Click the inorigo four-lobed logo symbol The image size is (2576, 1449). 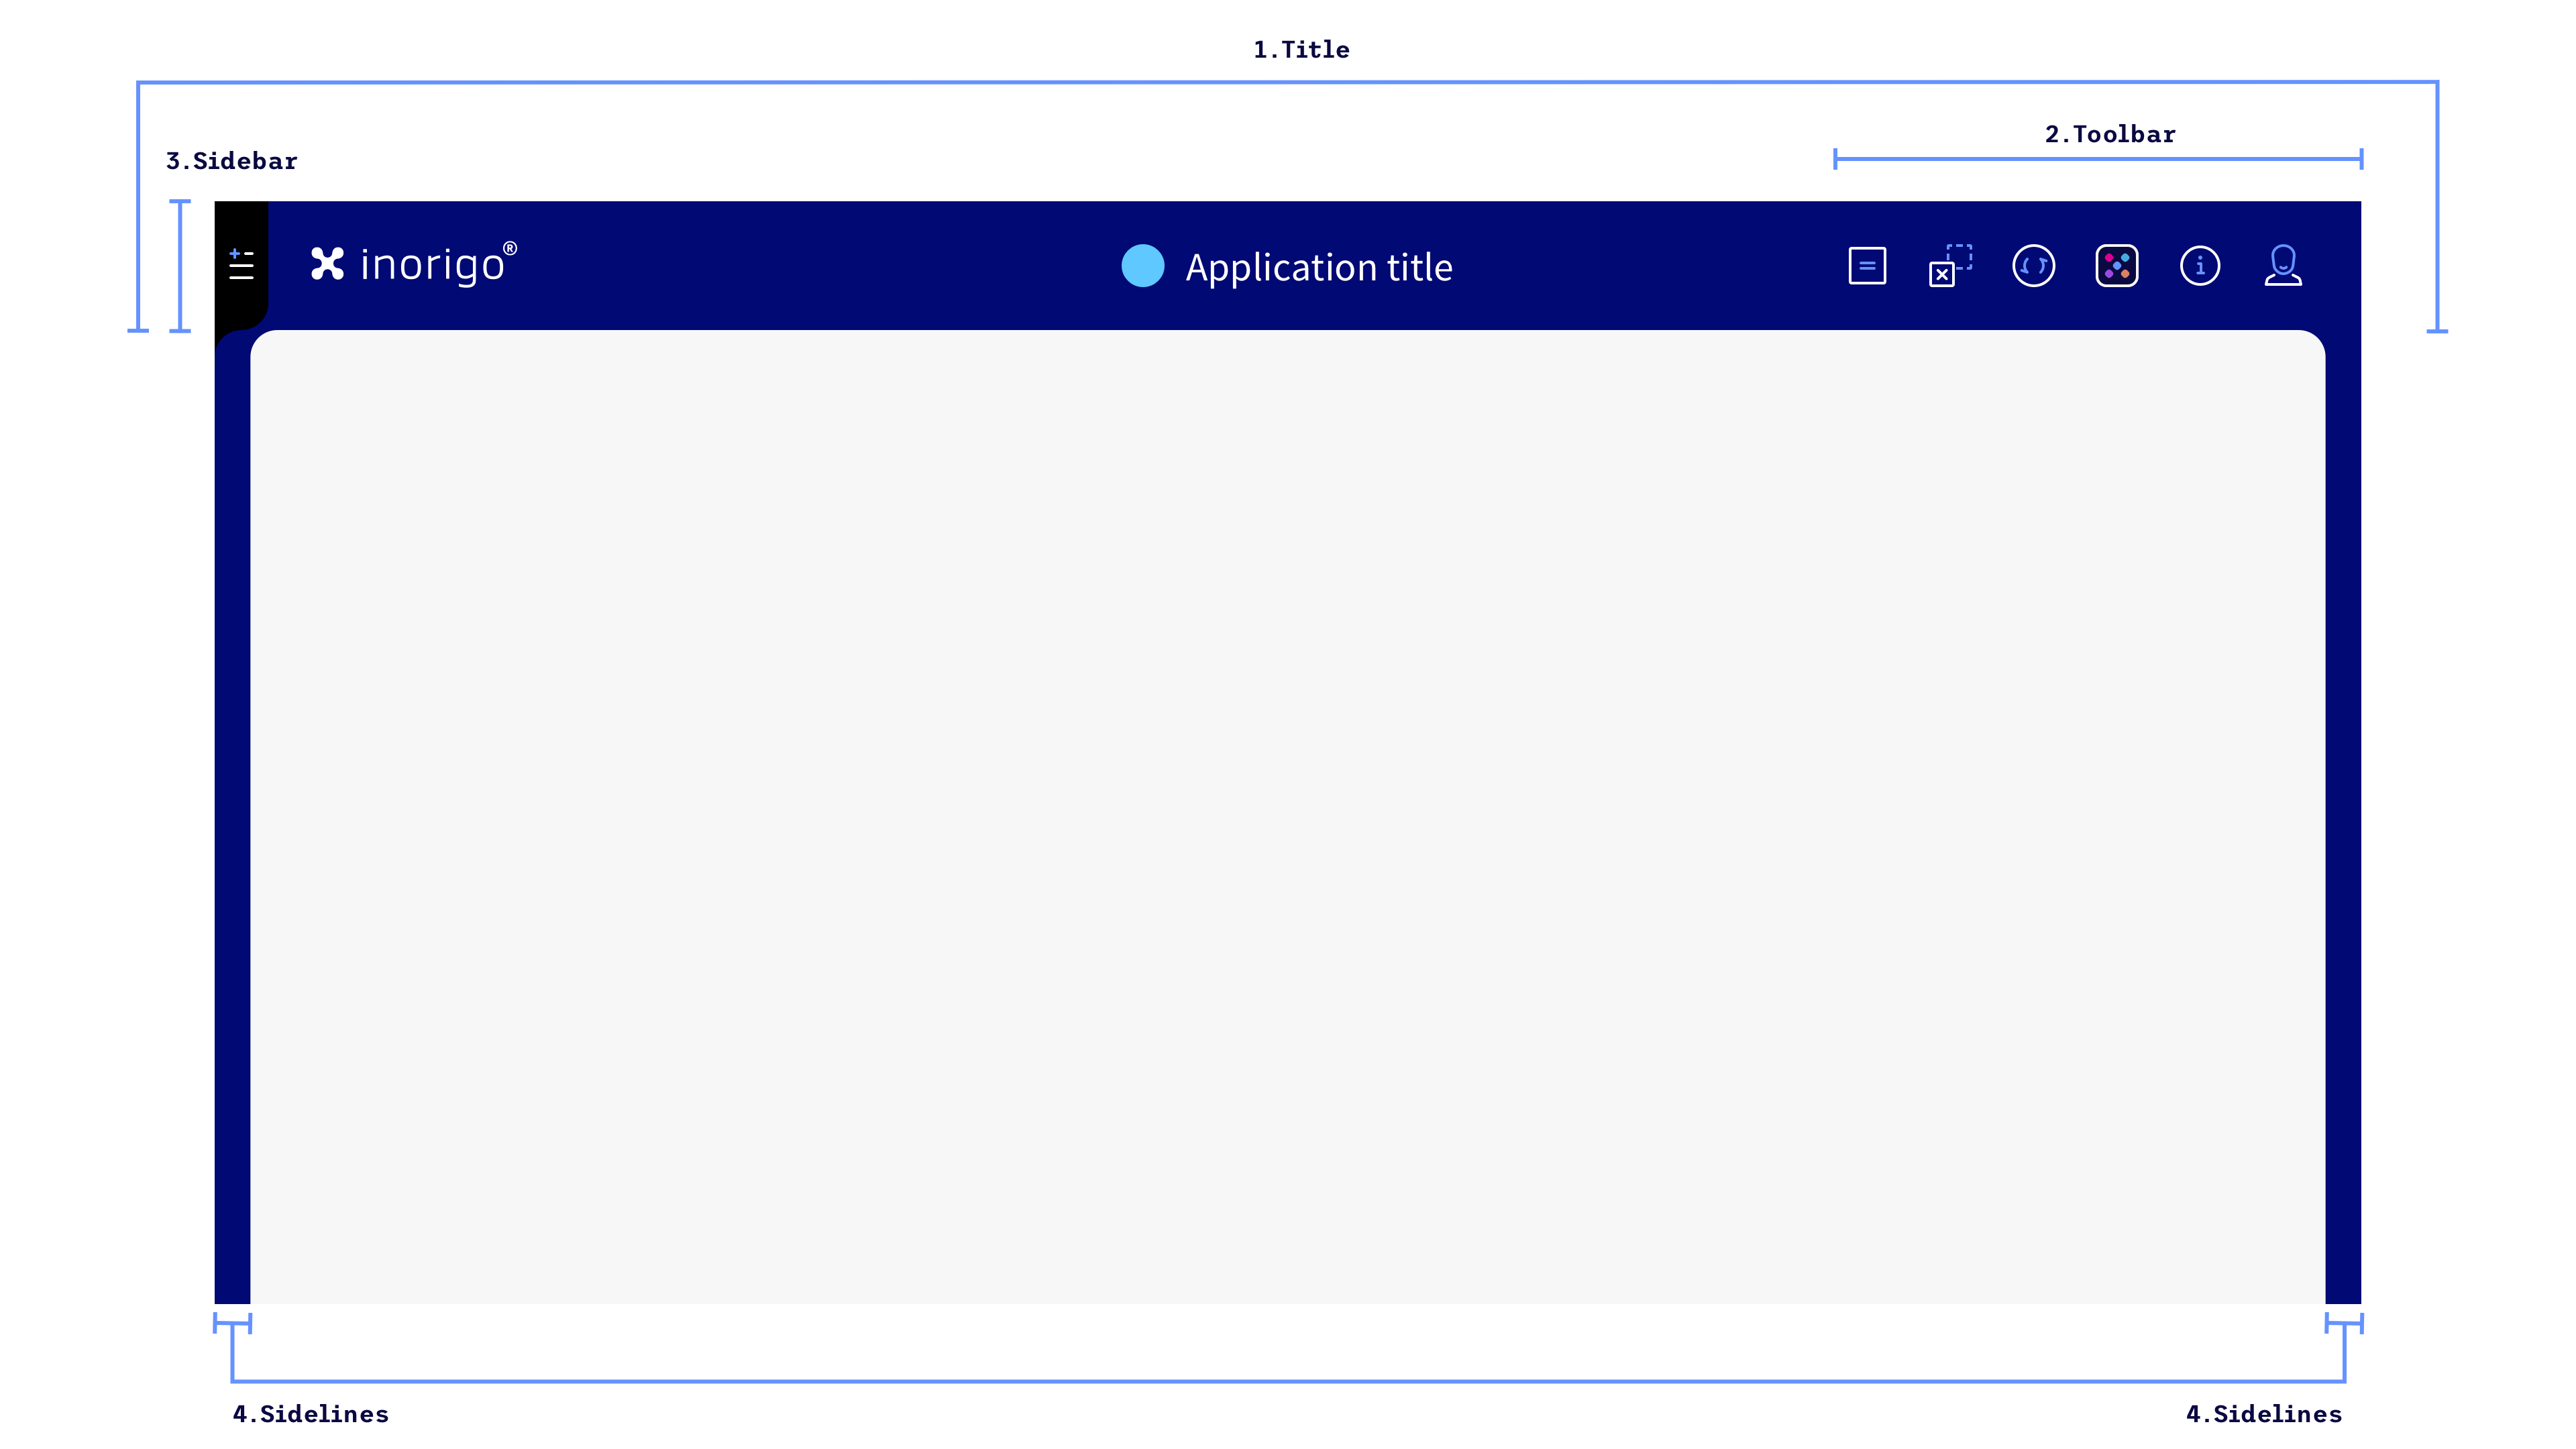327,264
